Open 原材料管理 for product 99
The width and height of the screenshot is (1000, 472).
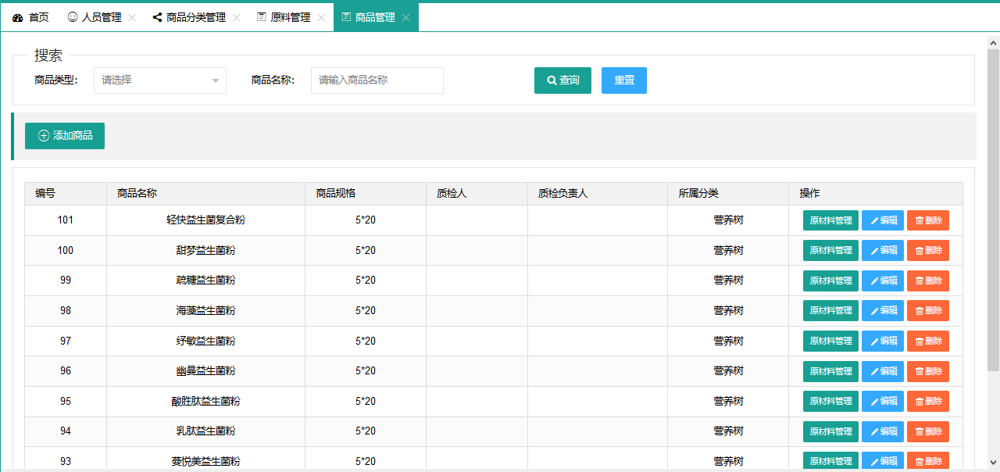(x=830, y=281)
